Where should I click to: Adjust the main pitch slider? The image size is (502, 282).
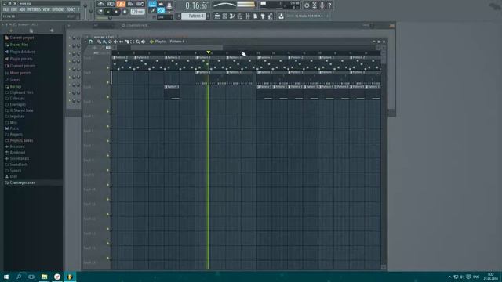point(91,11)
